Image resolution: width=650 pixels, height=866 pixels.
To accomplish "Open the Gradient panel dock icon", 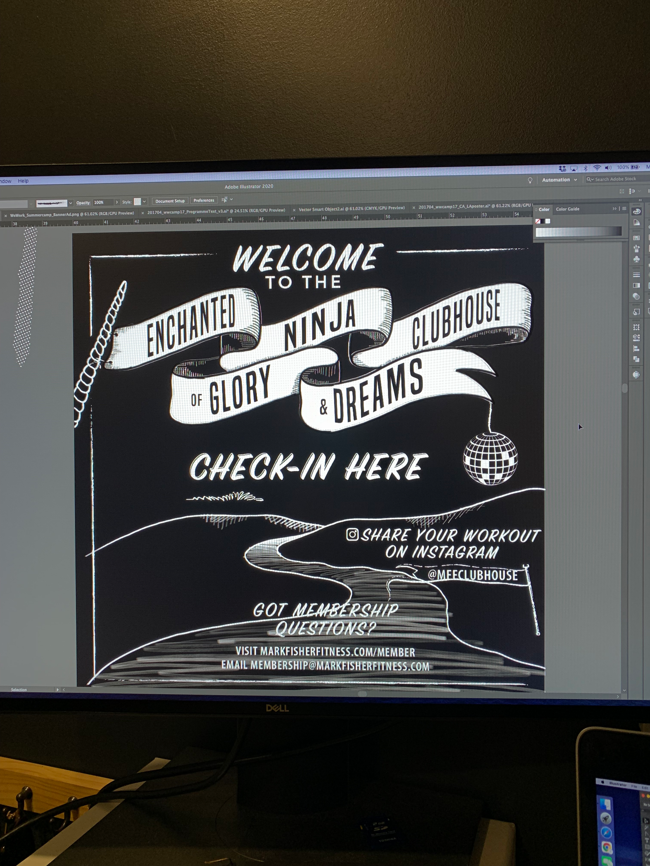I will tap(637, 285).
